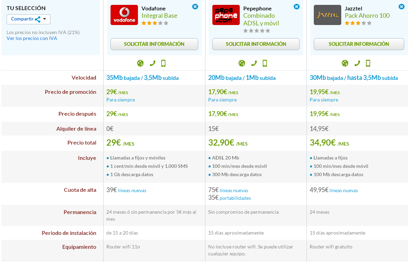Request information for Vodafone Integral Base
Screen dimensions: 408x262
point(154,44)
